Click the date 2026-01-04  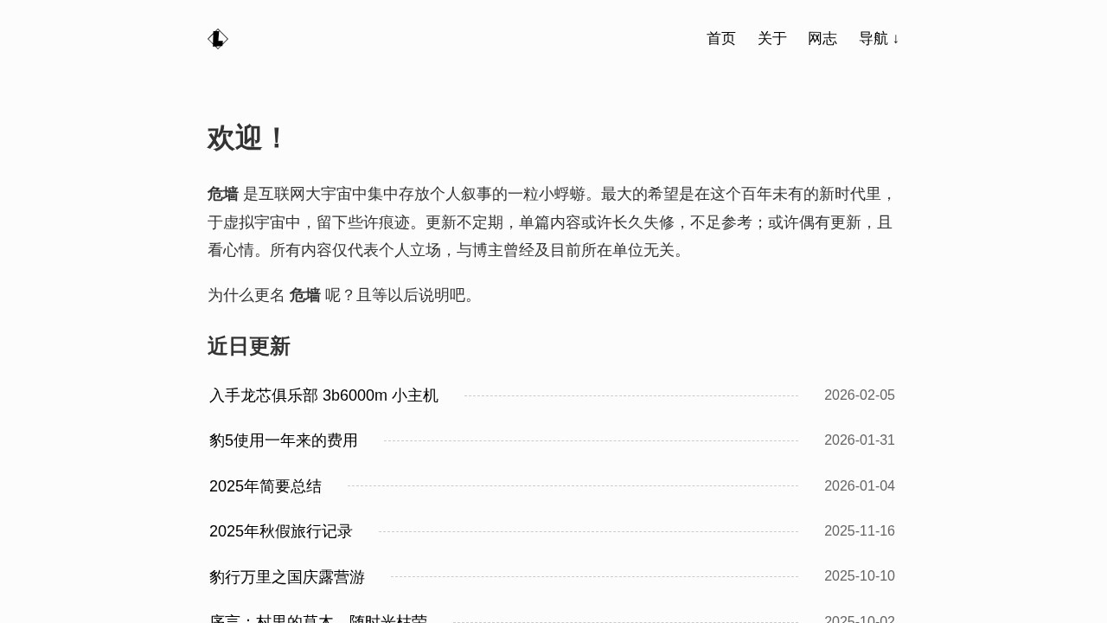point(859,486)
